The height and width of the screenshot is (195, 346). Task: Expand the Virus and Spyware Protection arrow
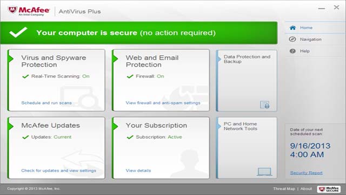coord(11,59)
